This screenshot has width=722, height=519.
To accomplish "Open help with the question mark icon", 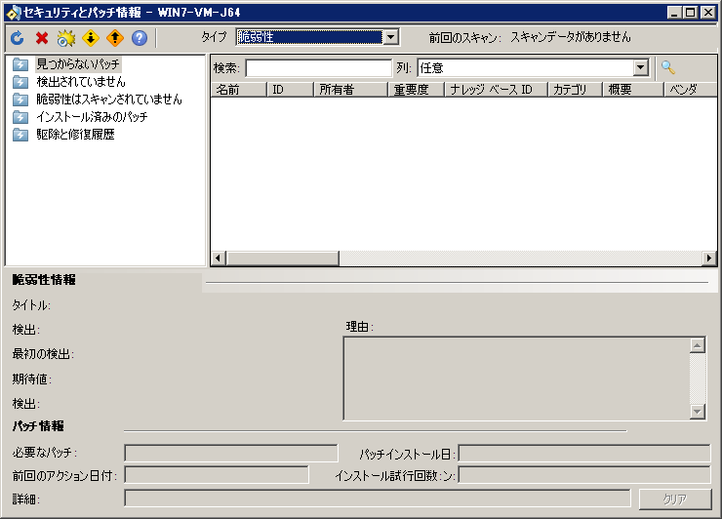I will tap(140, 38).
